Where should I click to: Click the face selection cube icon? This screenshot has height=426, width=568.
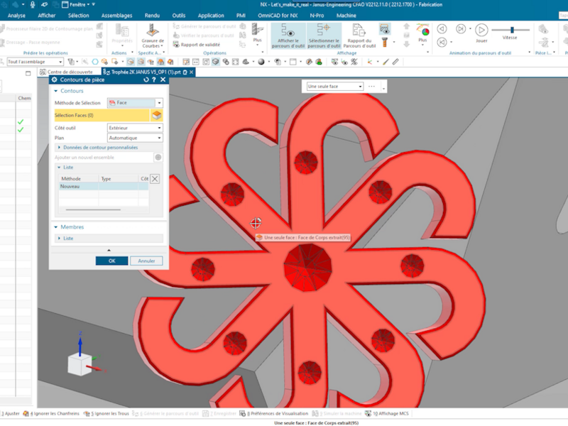pos(156,115)
